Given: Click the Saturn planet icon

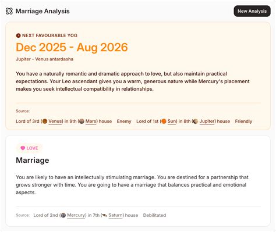Looking at the screenshot, I should tap(105, 215).
